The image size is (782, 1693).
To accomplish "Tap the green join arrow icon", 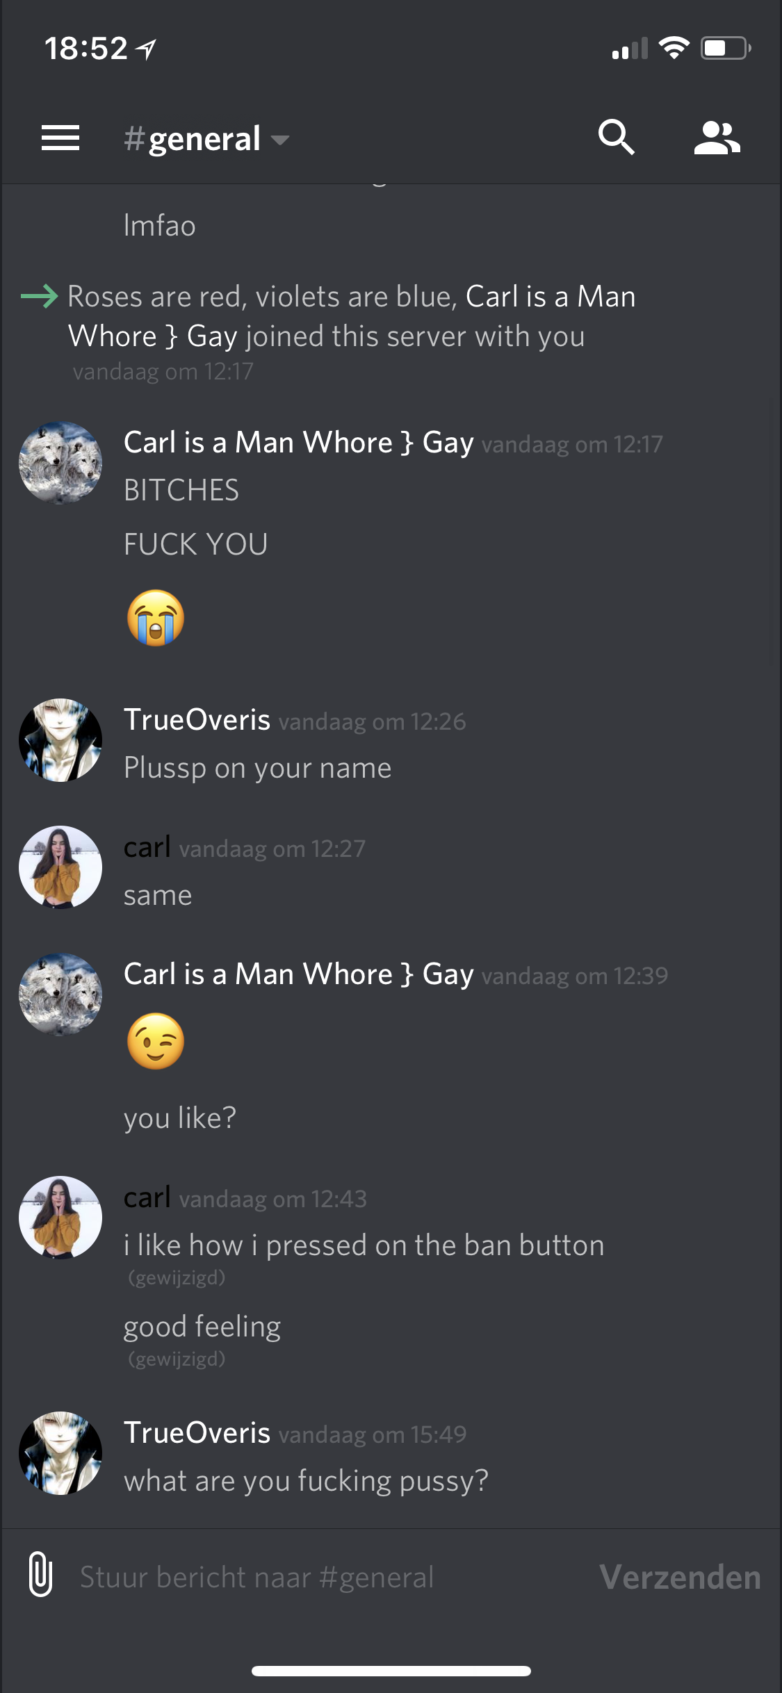I will (x=40, y=297).
